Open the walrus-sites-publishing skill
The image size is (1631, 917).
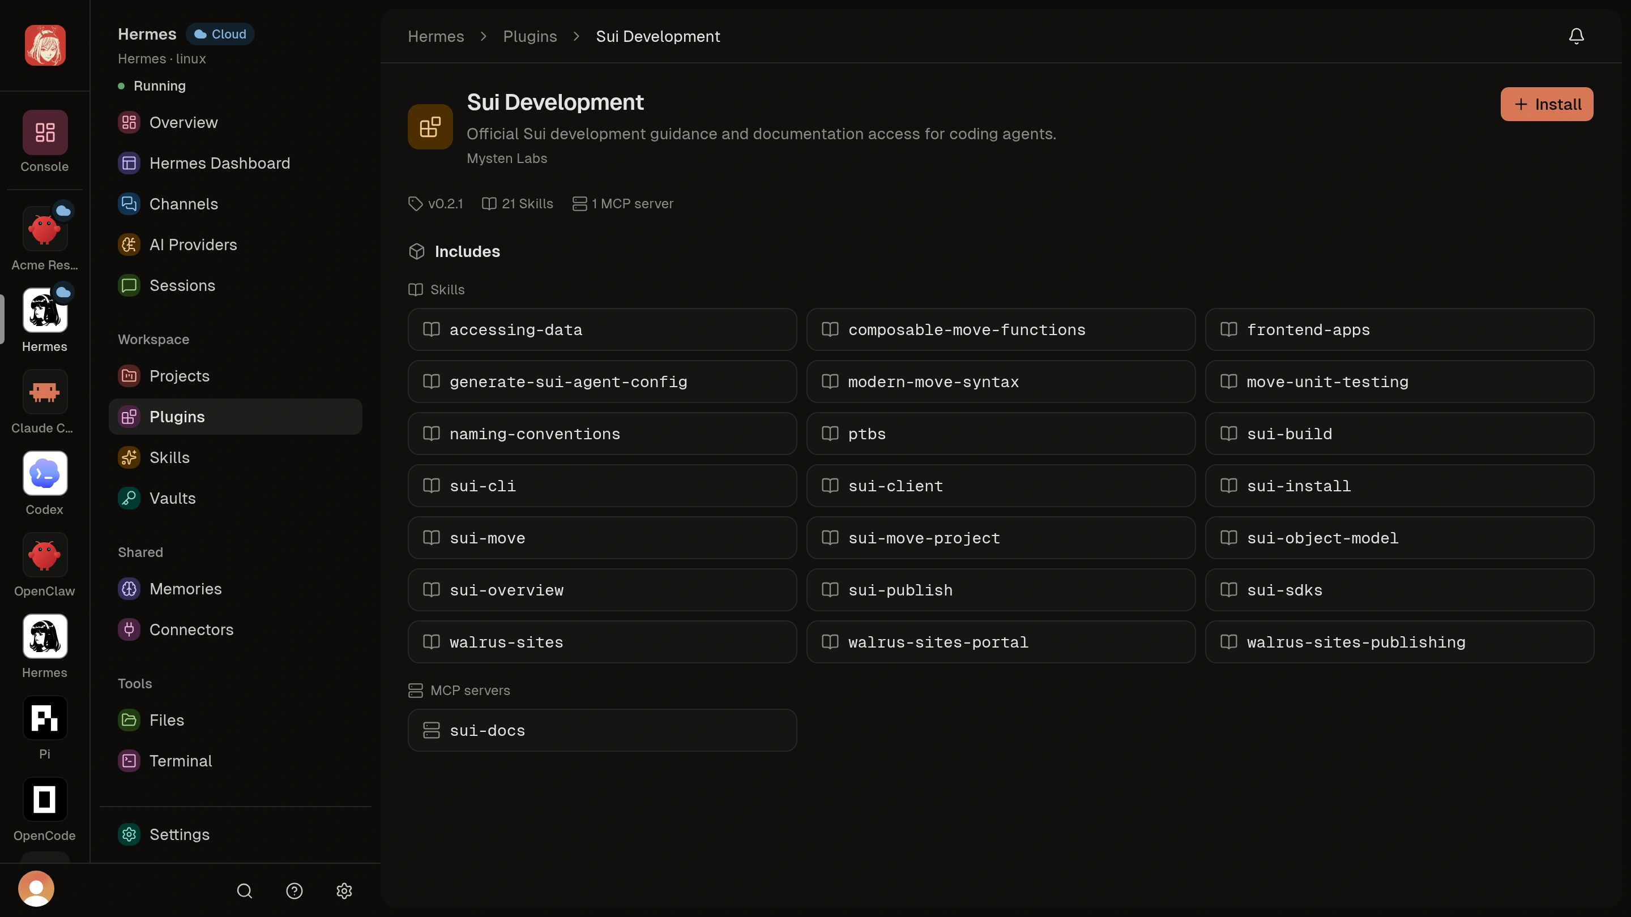point(1399,642)
